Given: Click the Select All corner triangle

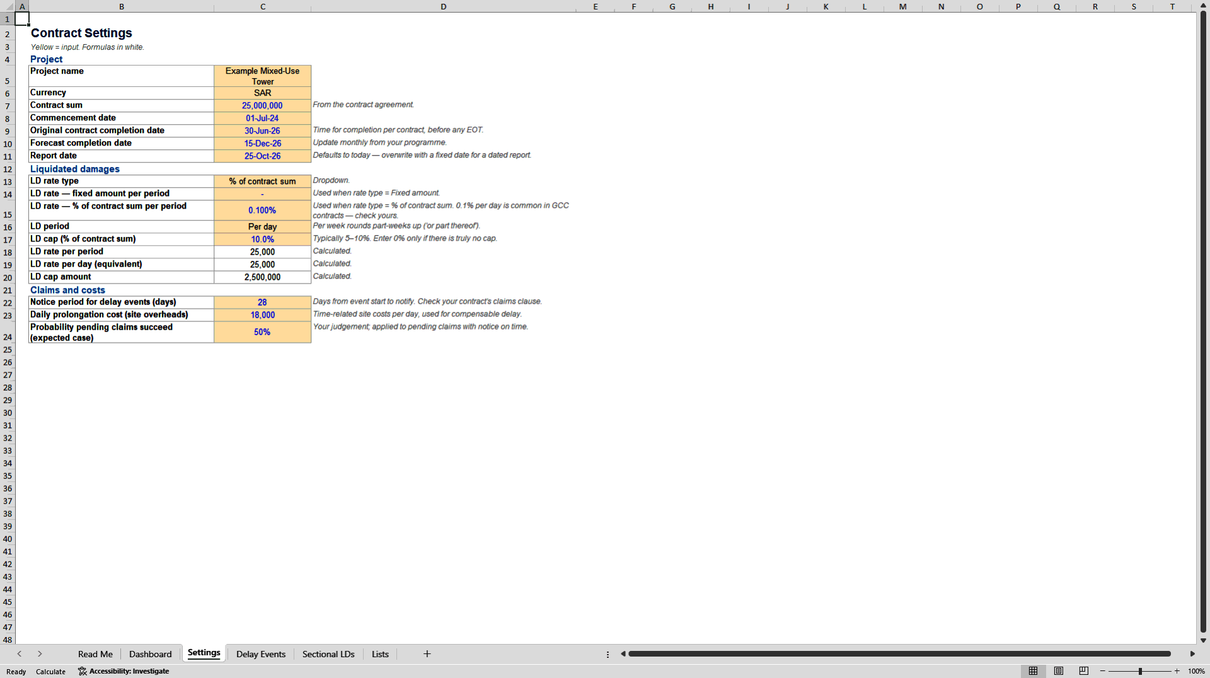Looking at the screenshot, I should pyautogui.click(x=8, y=6).
